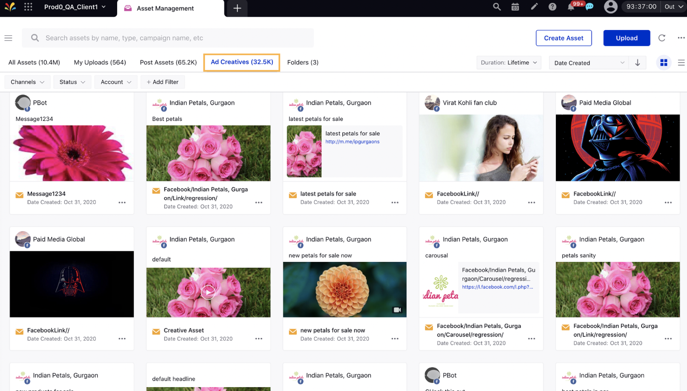Viewport: 687px width, 391px height.
Task: Open the Prod0_QA_Client1 workspace dropdown
Action: tap(75, 7)
